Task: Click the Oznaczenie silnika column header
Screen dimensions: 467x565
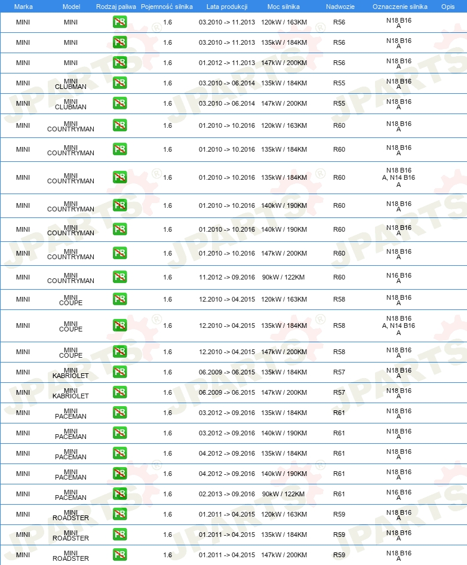Action: pyautogui.click(x=400, y=7)
